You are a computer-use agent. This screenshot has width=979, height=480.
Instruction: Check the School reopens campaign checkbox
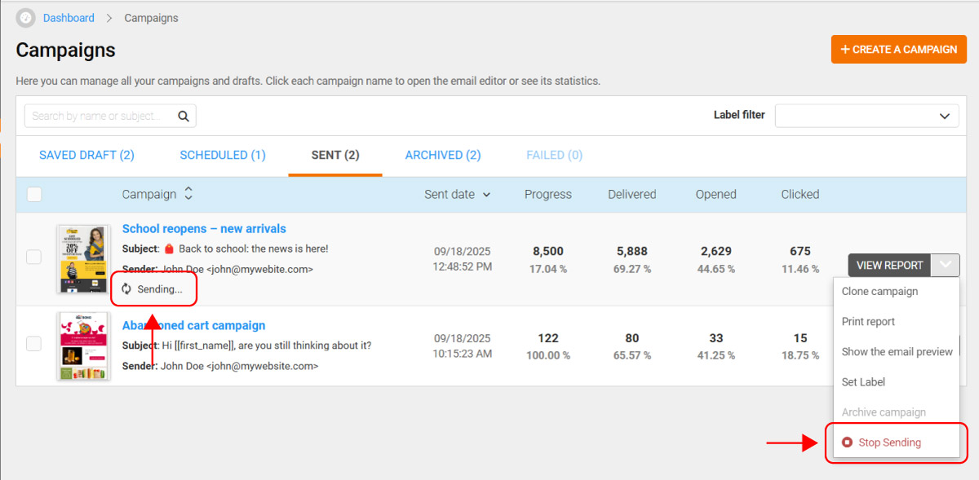click(x=34, y=258)
